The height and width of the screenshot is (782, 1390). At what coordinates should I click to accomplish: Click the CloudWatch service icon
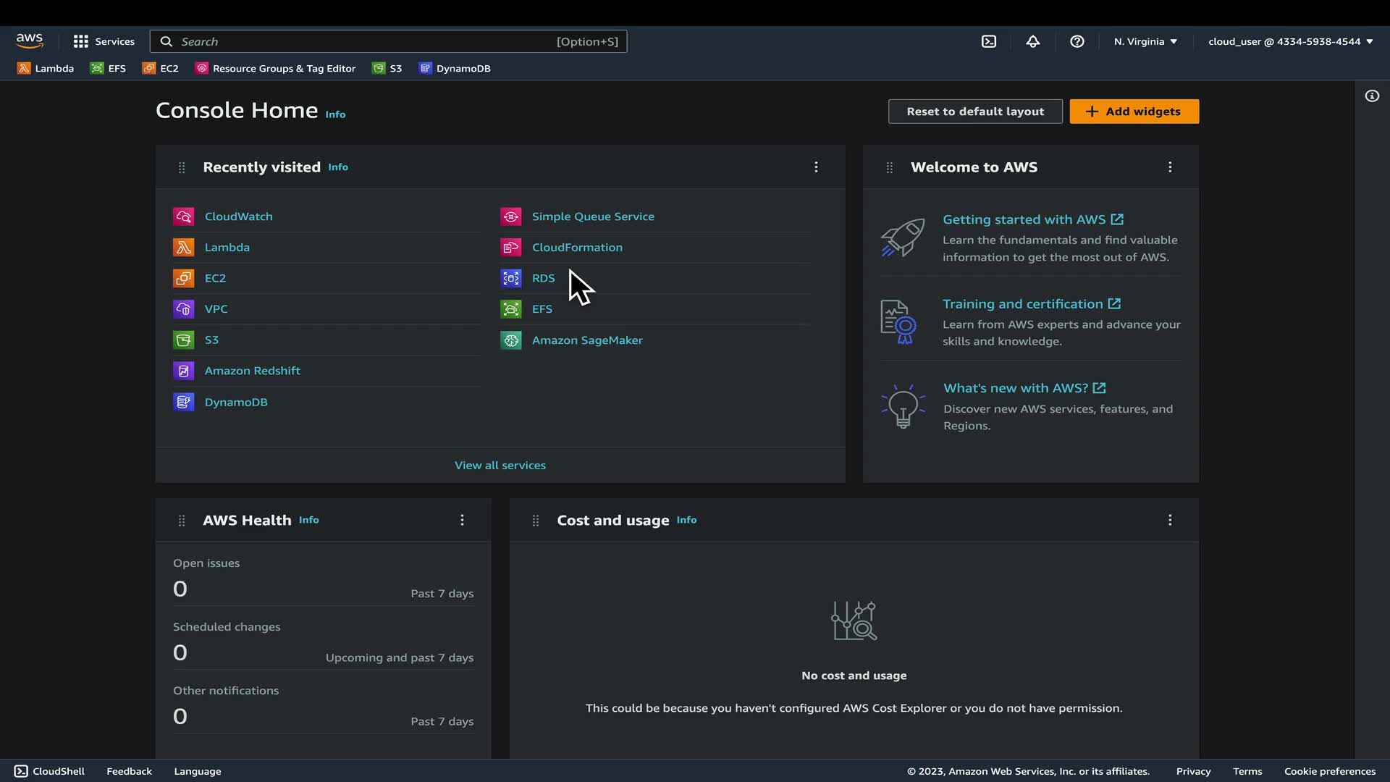pyautogui.click(x=183, y=216)
